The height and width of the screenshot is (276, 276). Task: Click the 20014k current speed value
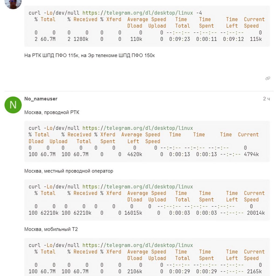256,213
